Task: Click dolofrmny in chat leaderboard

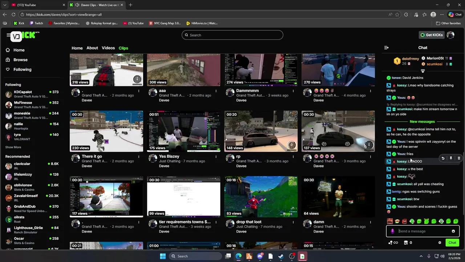Action: (411, 59)
